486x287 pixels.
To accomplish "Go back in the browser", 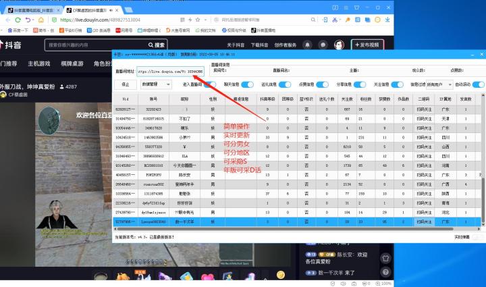I will tap(8, 20).
